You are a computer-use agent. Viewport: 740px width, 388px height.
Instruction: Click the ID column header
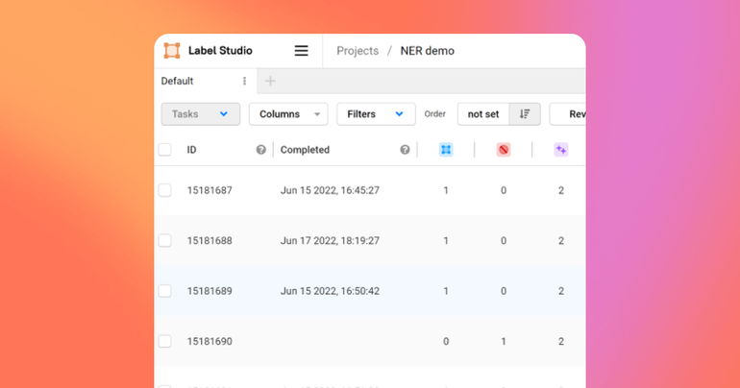click(x=191, y=150)
